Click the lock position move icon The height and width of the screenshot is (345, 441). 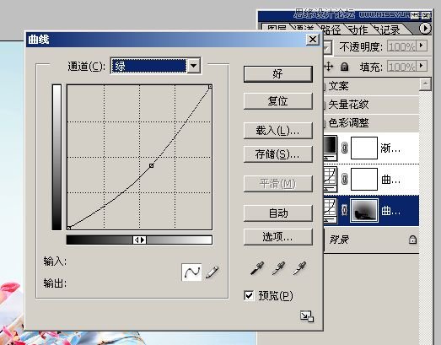click(x=328, y=67)
